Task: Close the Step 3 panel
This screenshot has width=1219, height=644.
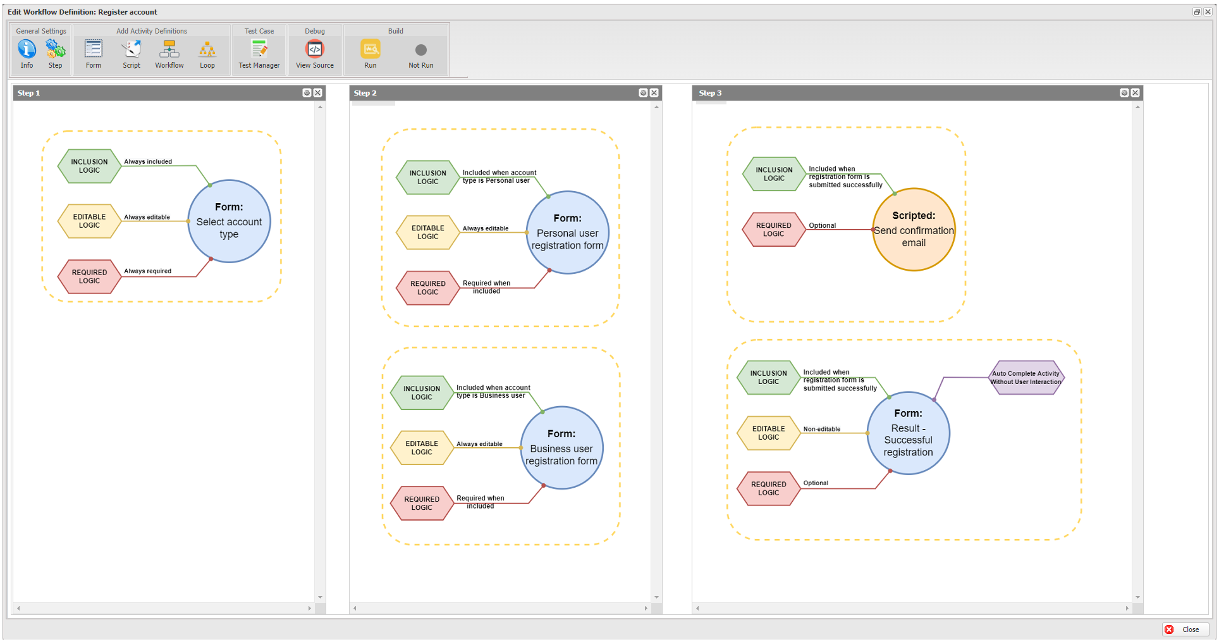Action: pyautogui.click(x=1136, y=93)
